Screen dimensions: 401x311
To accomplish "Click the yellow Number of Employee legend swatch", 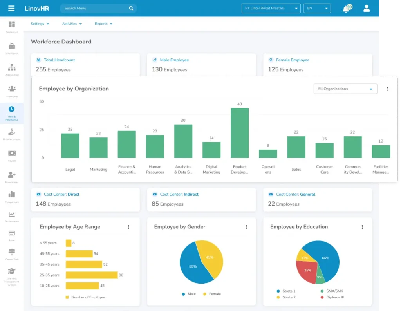I will [67, 297].
